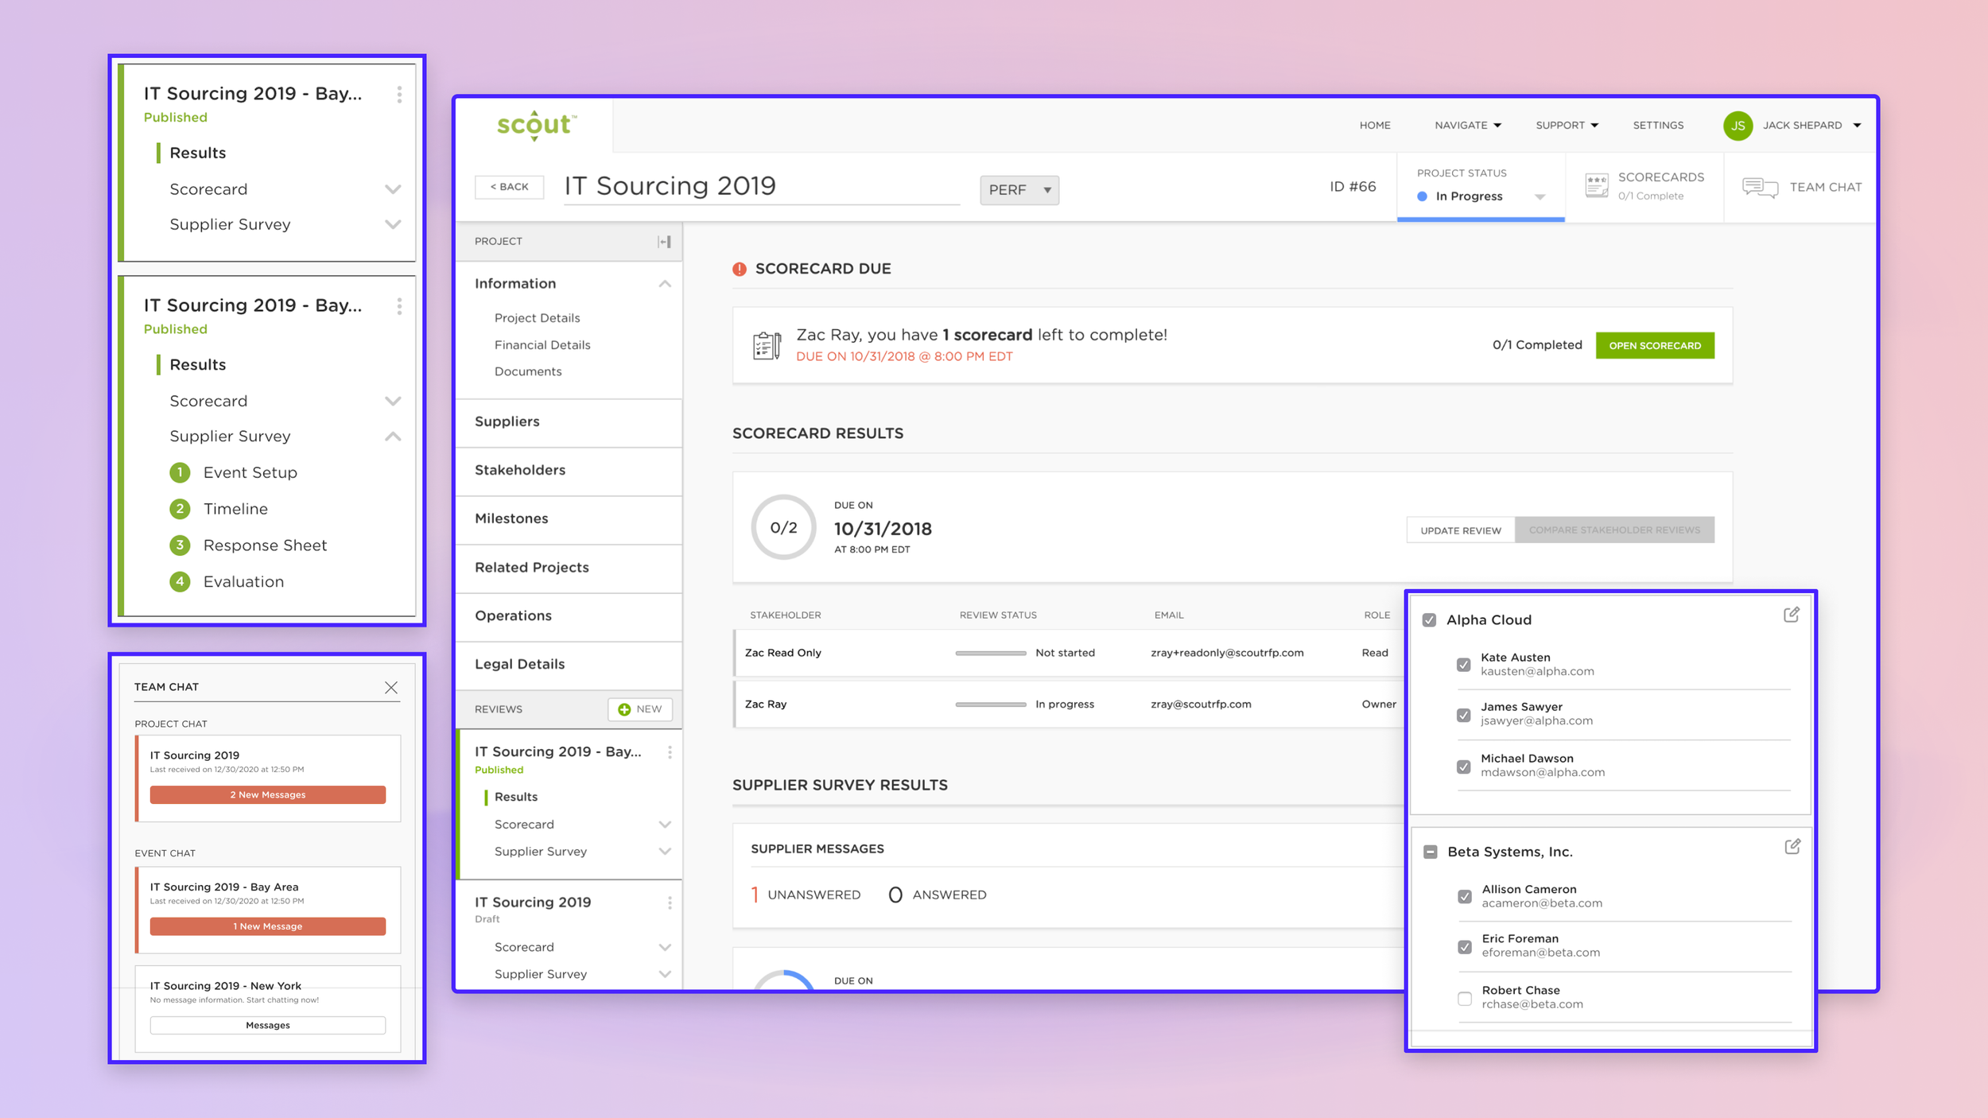Click edit icon for Alpha Cloud
The image size is (1988, 1118).
coord(1791,615)
